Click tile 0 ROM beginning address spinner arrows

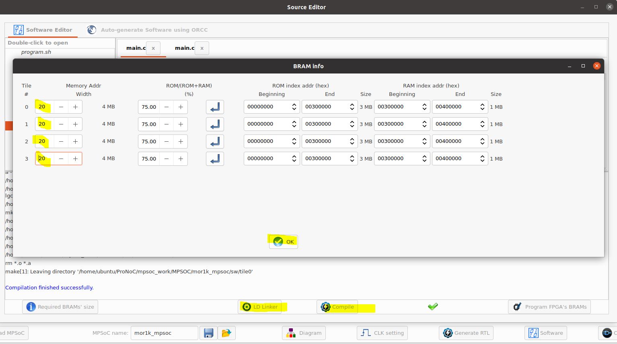294,107
